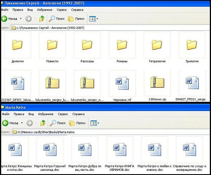Open Сервис menu in Лукьяненко window
The height and width of the screenshot is (175, 211).
pyautogui.click(x=62, y=10)
